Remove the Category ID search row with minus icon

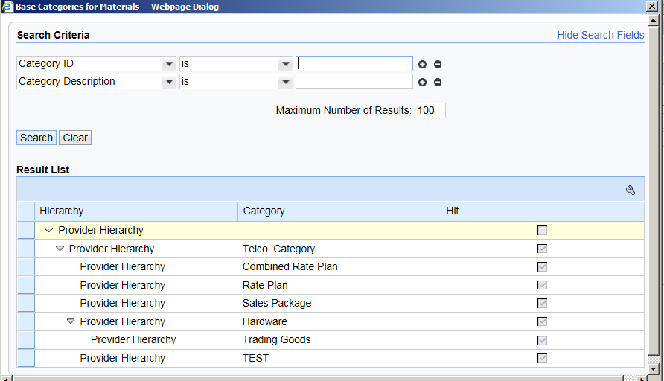[438, 64]
